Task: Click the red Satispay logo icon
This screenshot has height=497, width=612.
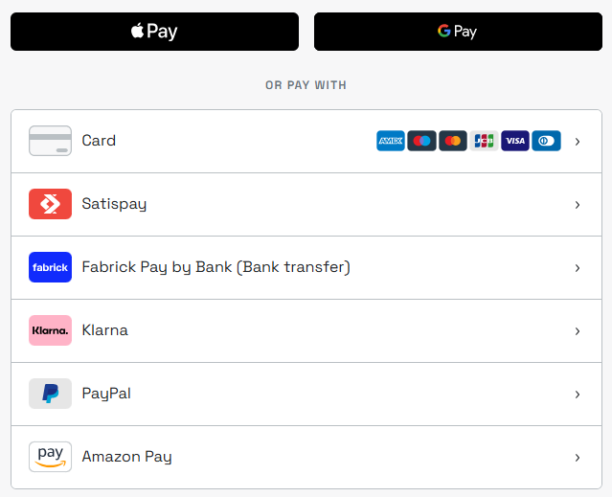Action: (x=51, y=204)
